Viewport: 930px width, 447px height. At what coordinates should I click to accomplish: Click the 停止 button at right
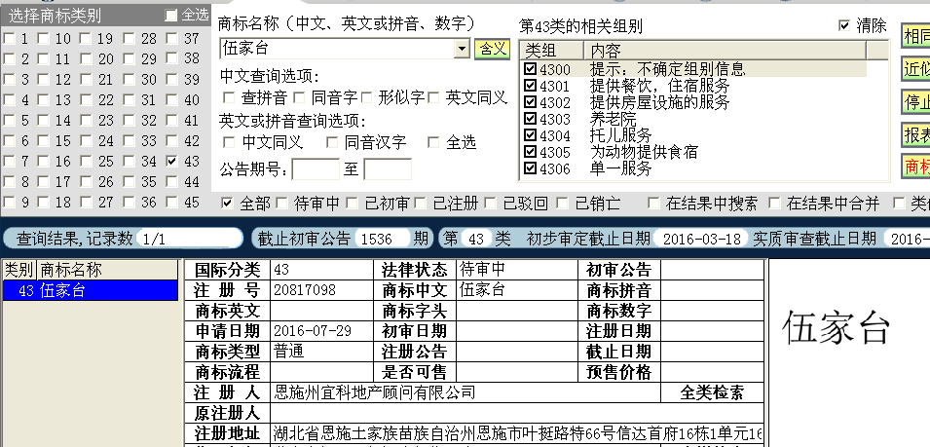pyautogui.click(x=915, y=102)
